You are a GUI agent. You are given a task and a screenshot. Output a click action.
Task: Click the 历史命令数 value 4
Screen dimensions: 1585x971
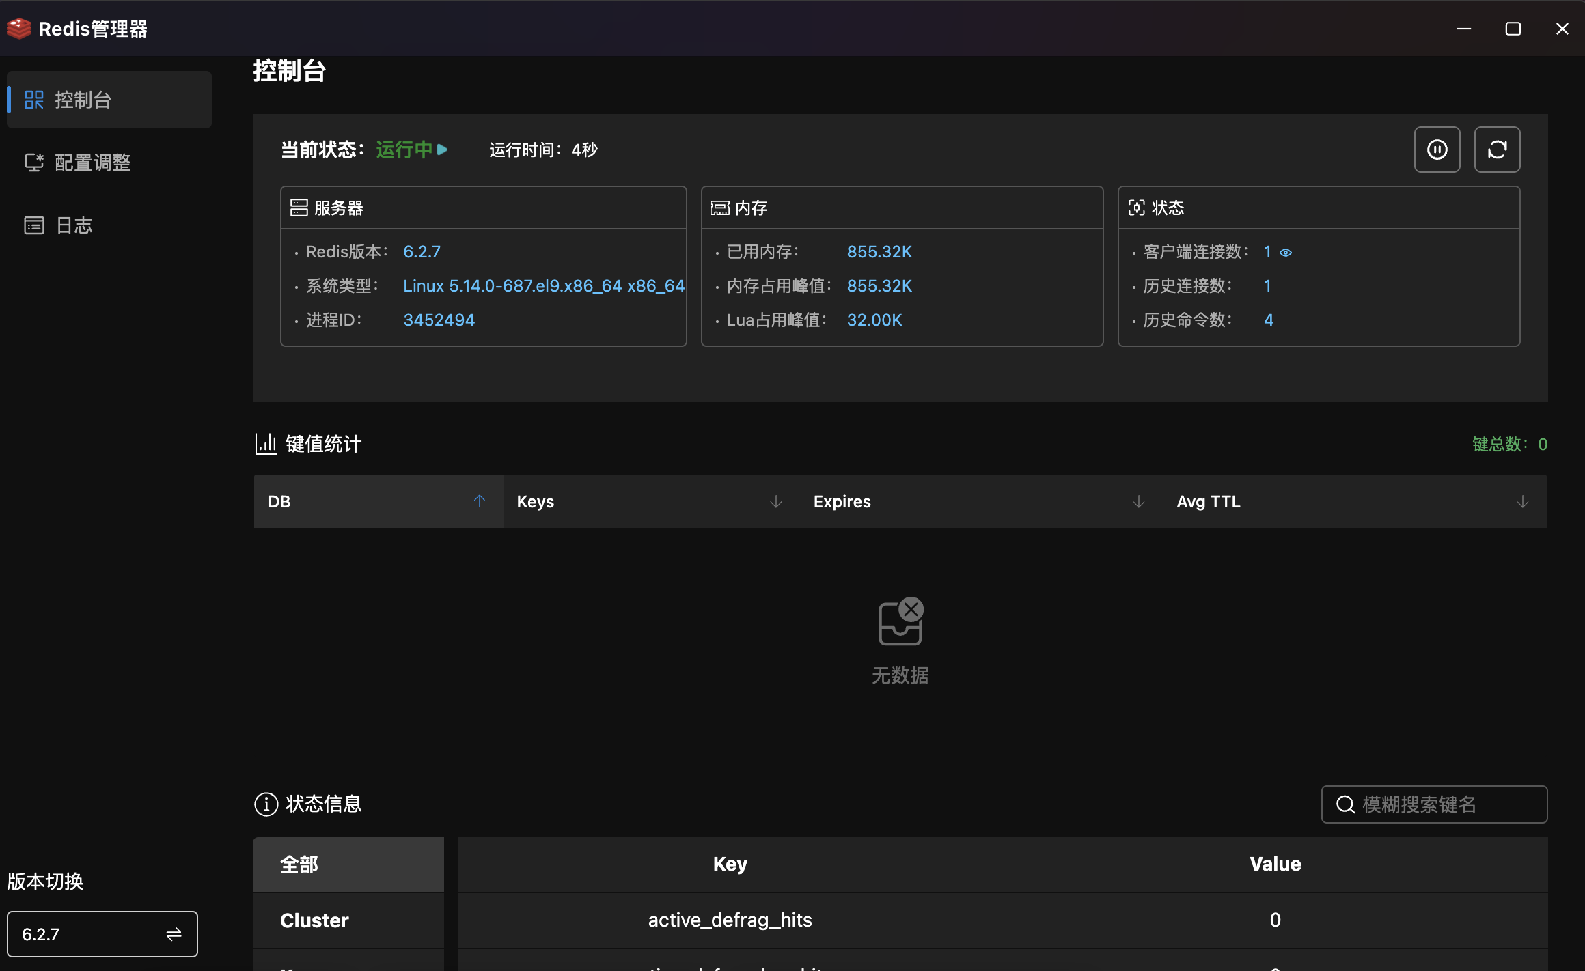[x=1269, y=320]
